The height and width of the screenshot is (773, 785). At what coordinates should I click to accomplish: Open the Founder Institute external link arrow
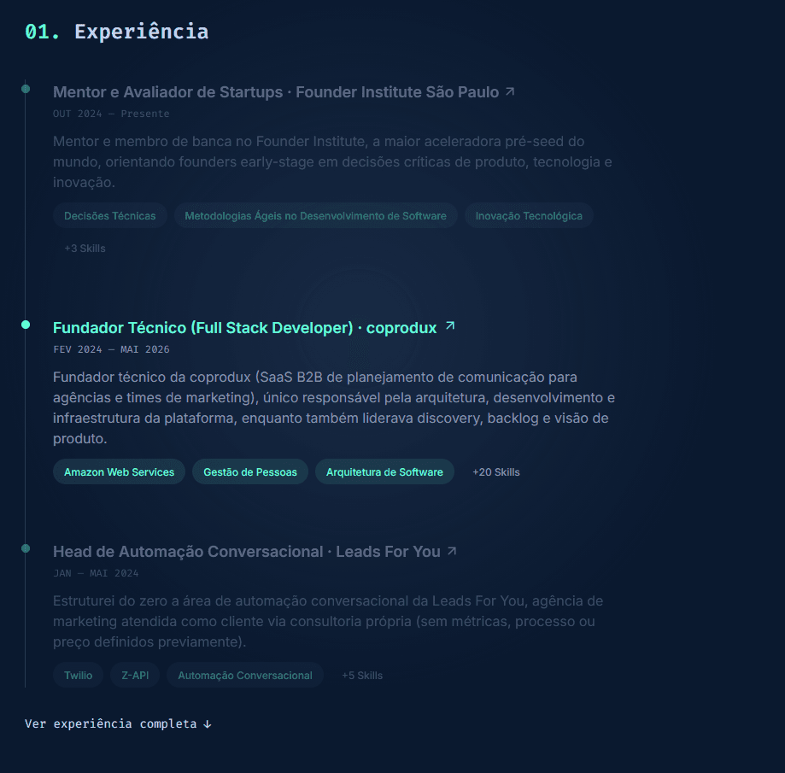[510, 91]
